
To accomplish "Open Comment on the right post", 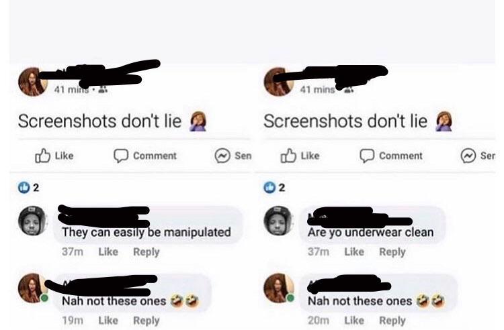I will point(391,156).
